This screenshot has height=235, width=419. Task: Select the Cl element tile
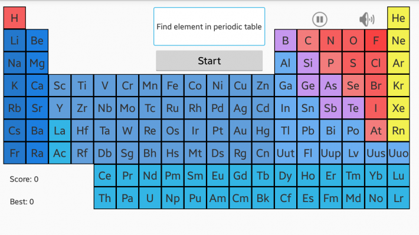tap(376, 63)
